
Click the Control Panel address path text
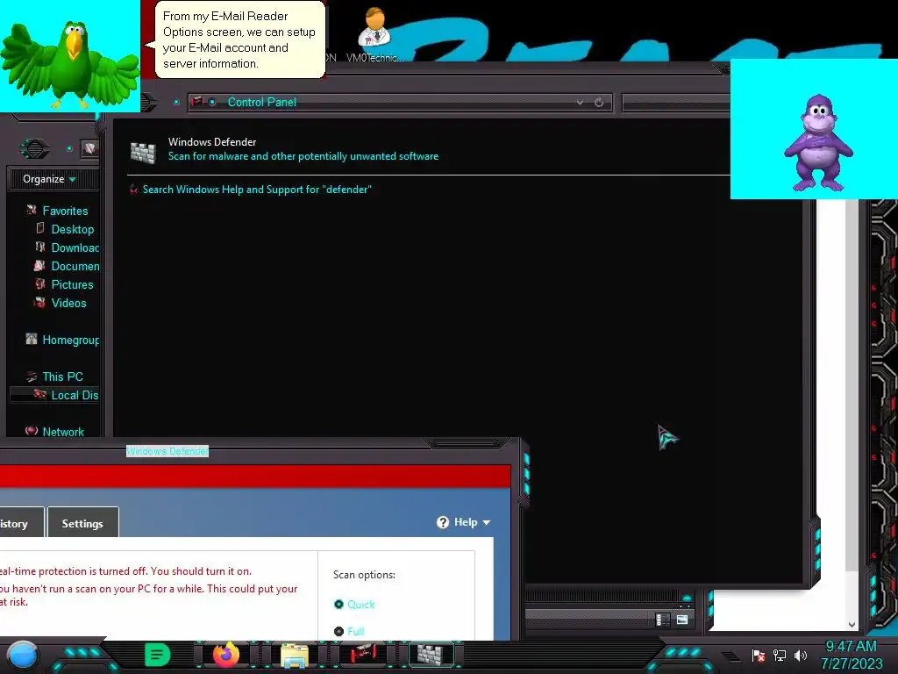[x=261, y=102]
